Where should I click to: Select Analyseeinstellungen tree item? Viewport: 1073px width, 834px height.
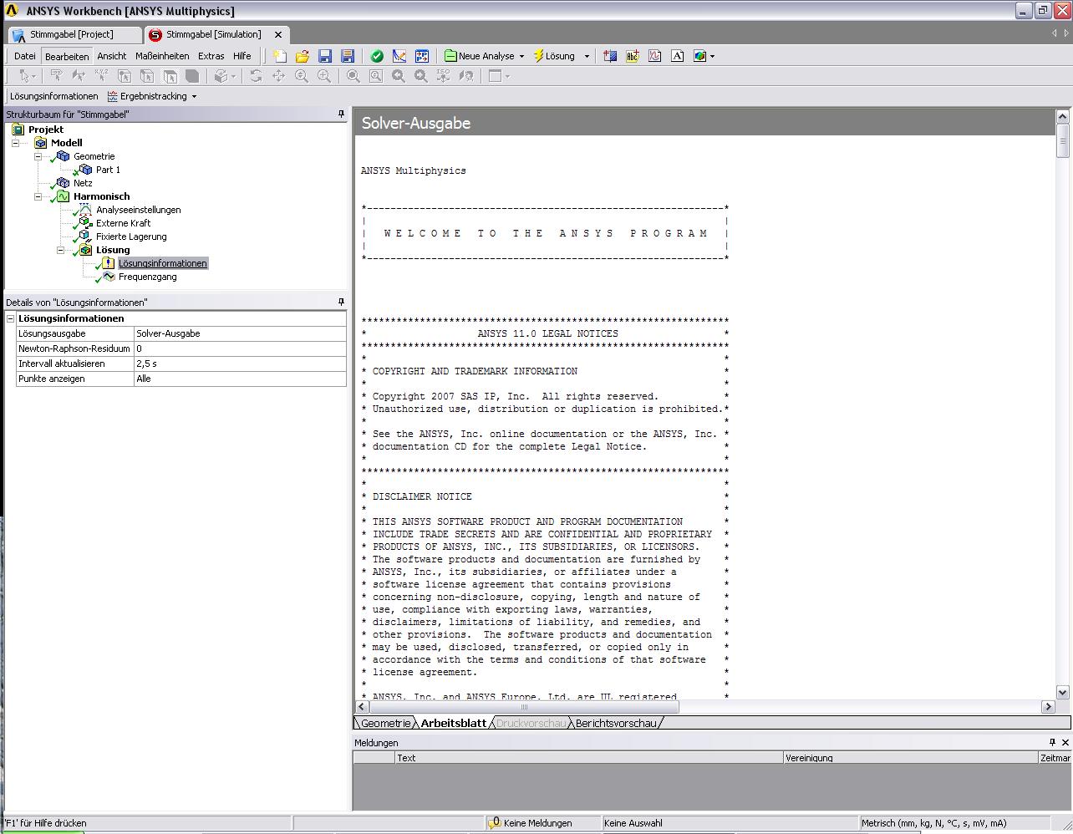(x=138, y=210)
